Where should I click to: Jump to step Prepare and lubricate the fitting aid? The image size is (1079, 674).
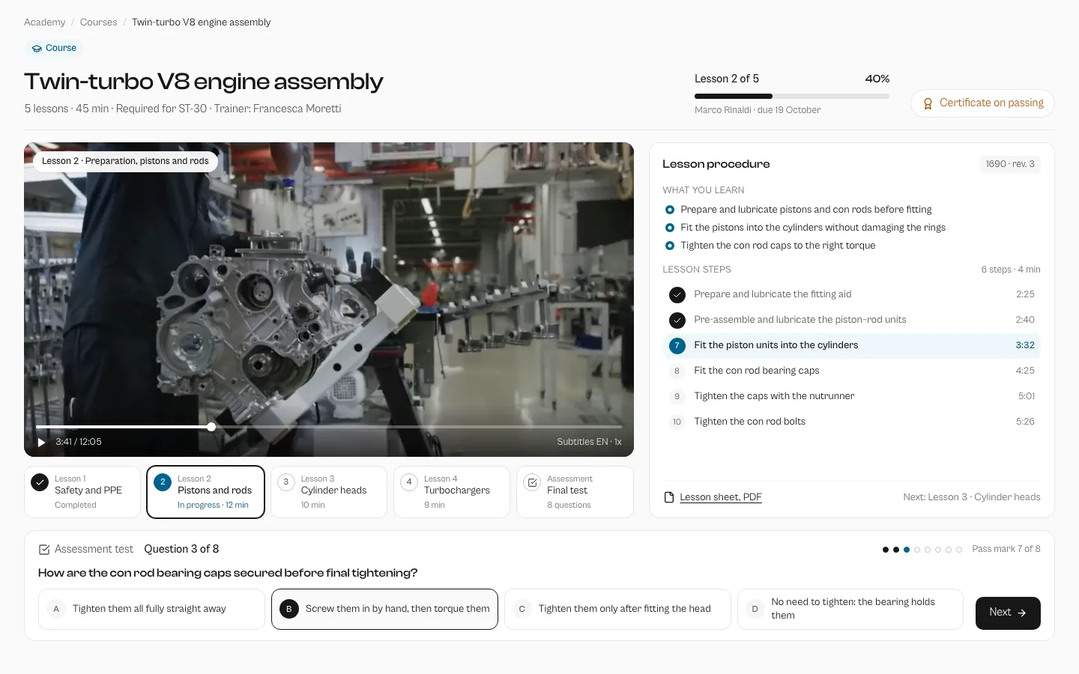pos(851,294)
